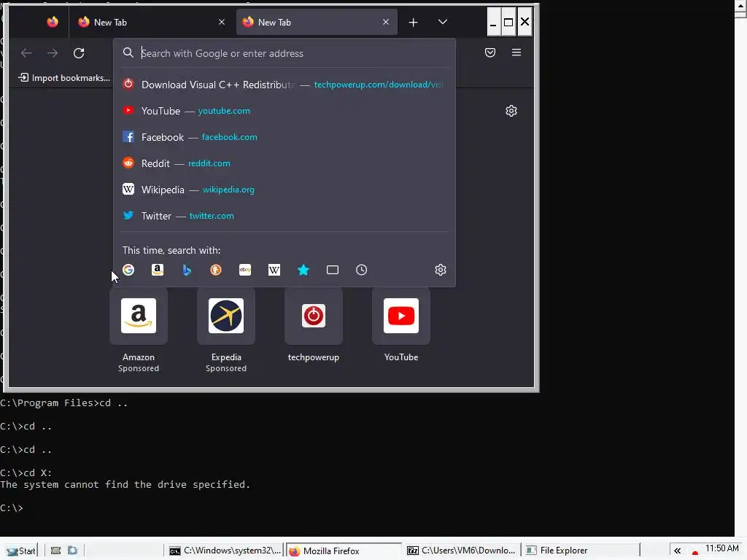
Task: Click the Reload page button
Action: [79, 52]
